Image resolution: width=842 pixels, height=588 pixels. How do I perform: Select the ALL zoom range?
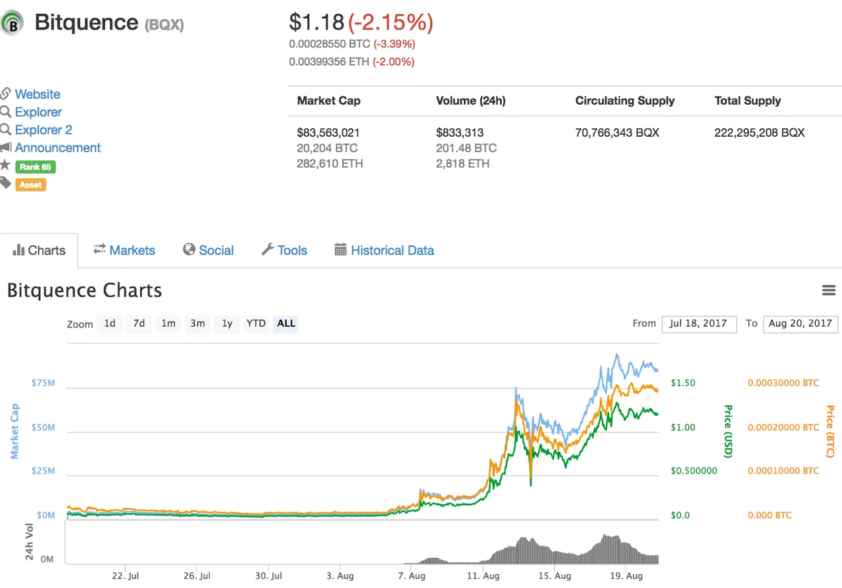coord(286,324)
